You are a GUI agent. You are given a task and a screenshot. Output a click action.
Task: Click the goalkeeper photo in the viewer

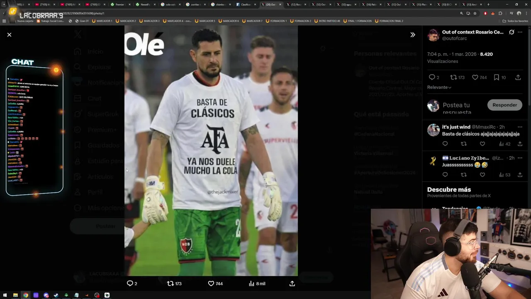click(211, 151)
